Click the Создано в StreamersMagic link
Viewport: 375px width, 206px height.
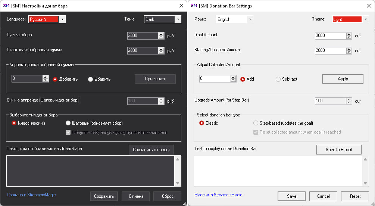coord(31,195)
